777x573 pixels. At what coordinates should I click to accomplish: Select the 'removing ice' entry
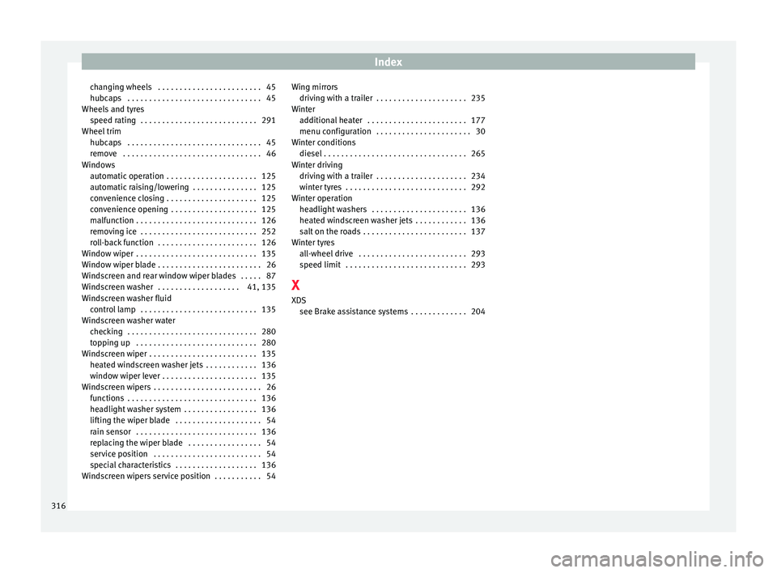click(183, 231)
